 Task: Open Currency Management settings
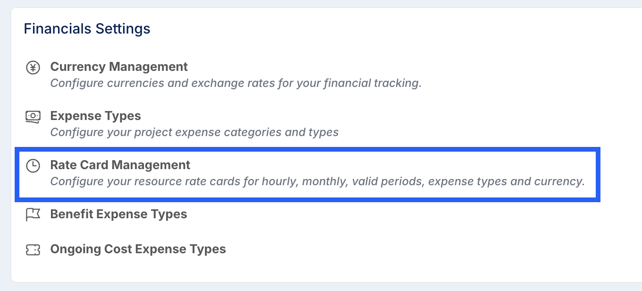[x=119, y=67]
